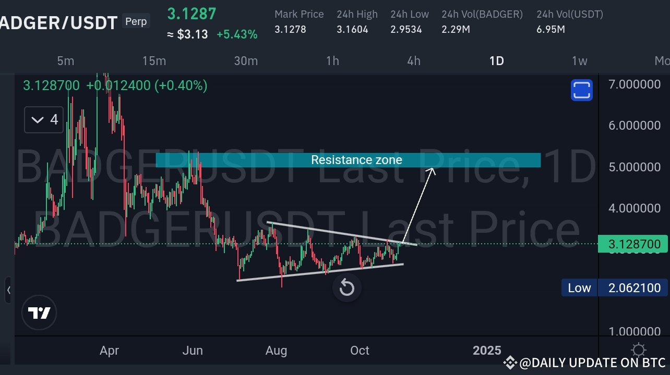Open TradingView via its round logo
This screenshot has height=375, width=670.
[39, 312]
